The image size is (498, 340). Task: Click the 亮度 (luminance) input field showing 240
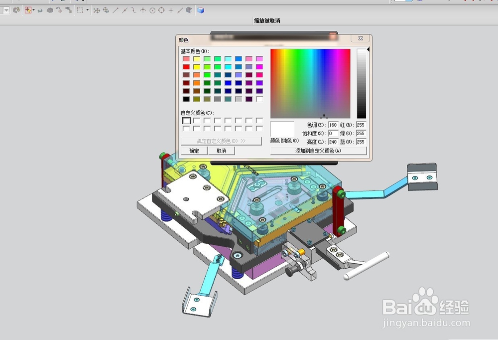click(333, 142)
